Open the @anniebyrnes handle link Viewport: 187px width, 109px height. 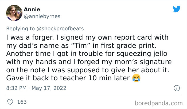pos(42,16)
